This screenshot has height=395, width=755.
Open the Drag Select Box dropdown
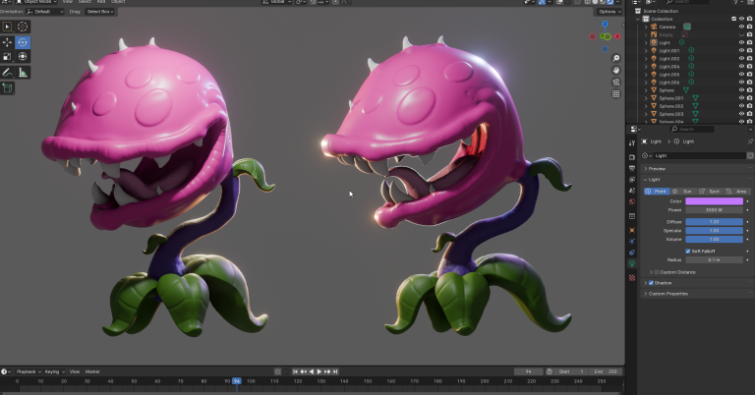[x=100, y=12]
